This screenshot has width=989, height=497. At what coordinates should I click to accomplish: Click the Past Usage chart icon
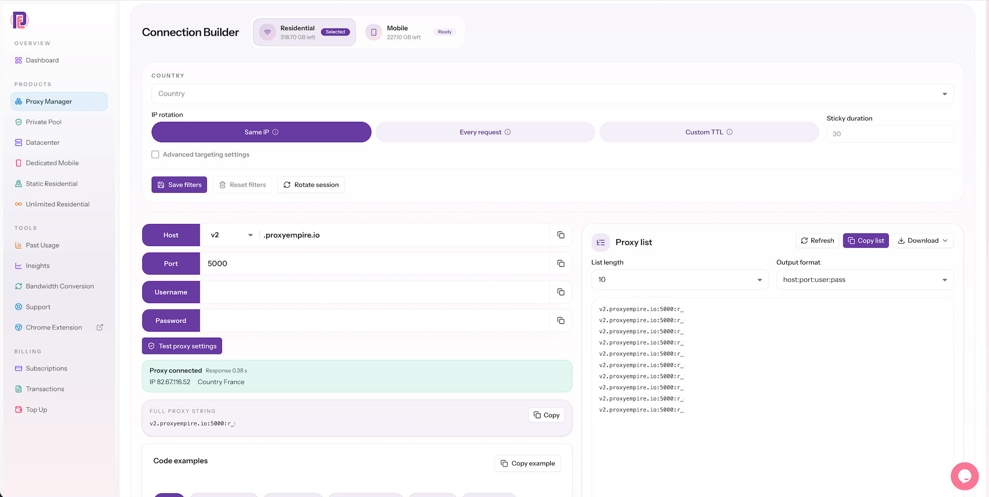pos(19,245)
